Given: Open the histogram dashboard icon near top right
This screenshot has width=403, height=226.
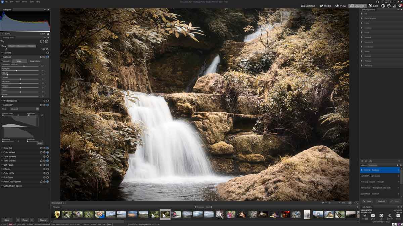Looking at the screenshot, I should [394, 6].
